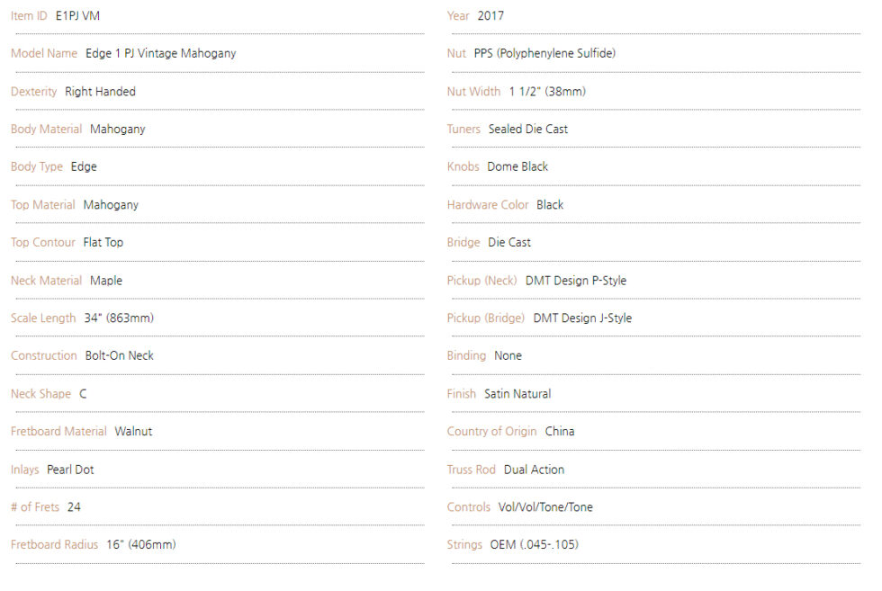
Task: Click the 'Controls' label
Action: click(x=469, y=507)
